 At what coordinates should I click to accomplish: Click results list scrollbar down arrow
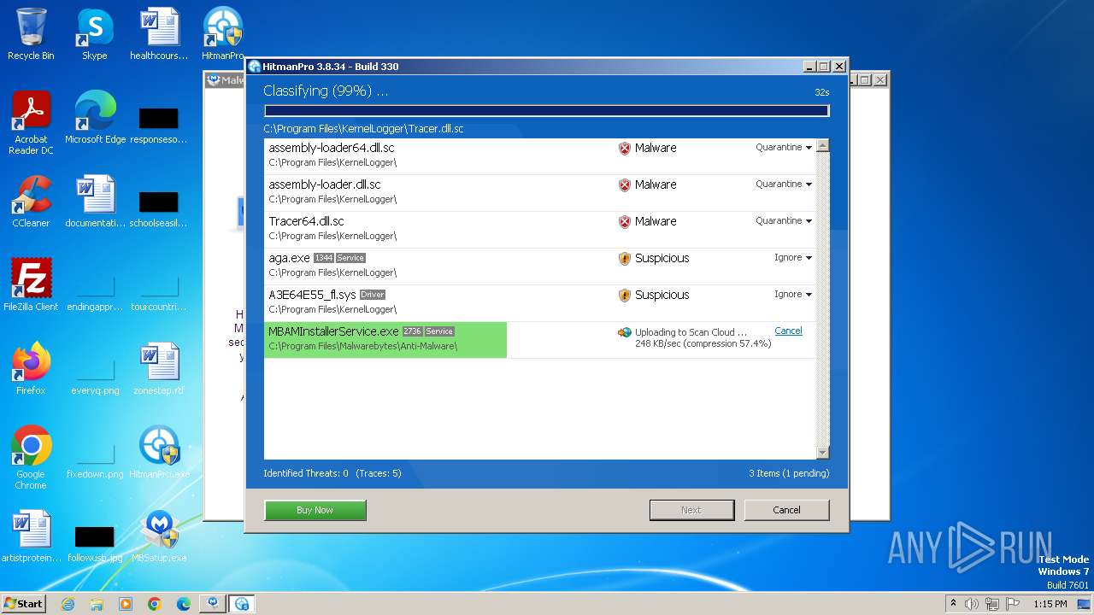[823, 453]
